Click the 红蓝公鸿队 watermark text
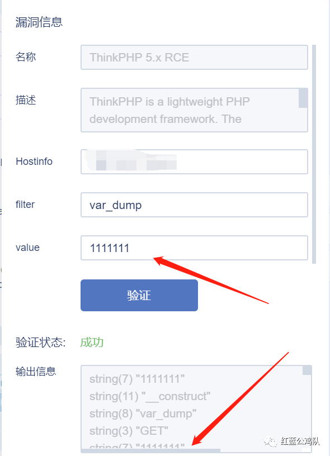The height and width of the screenshot is (456, 330). [x=300, y=441]
